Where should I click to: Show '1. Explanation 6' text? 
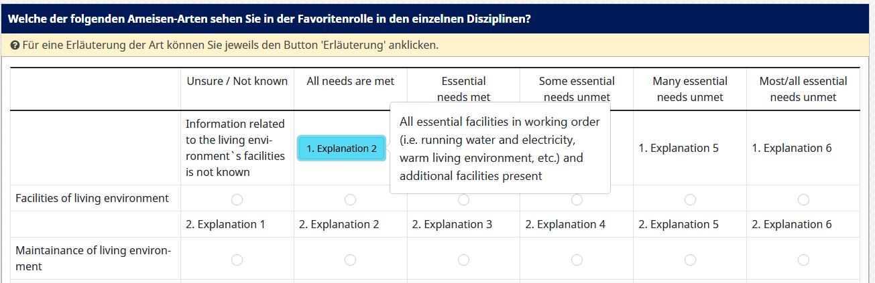point(791,148)
